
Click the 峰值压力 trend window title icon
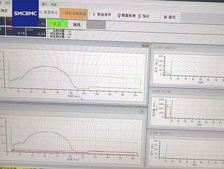(x=155, y=48)
